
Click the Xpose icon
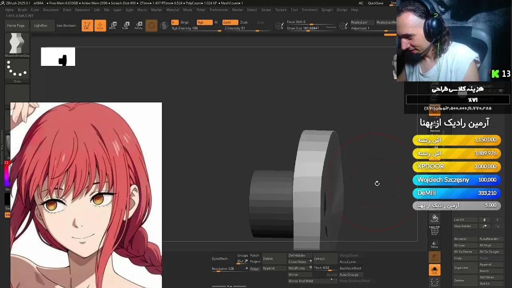[x=435, y=283]
